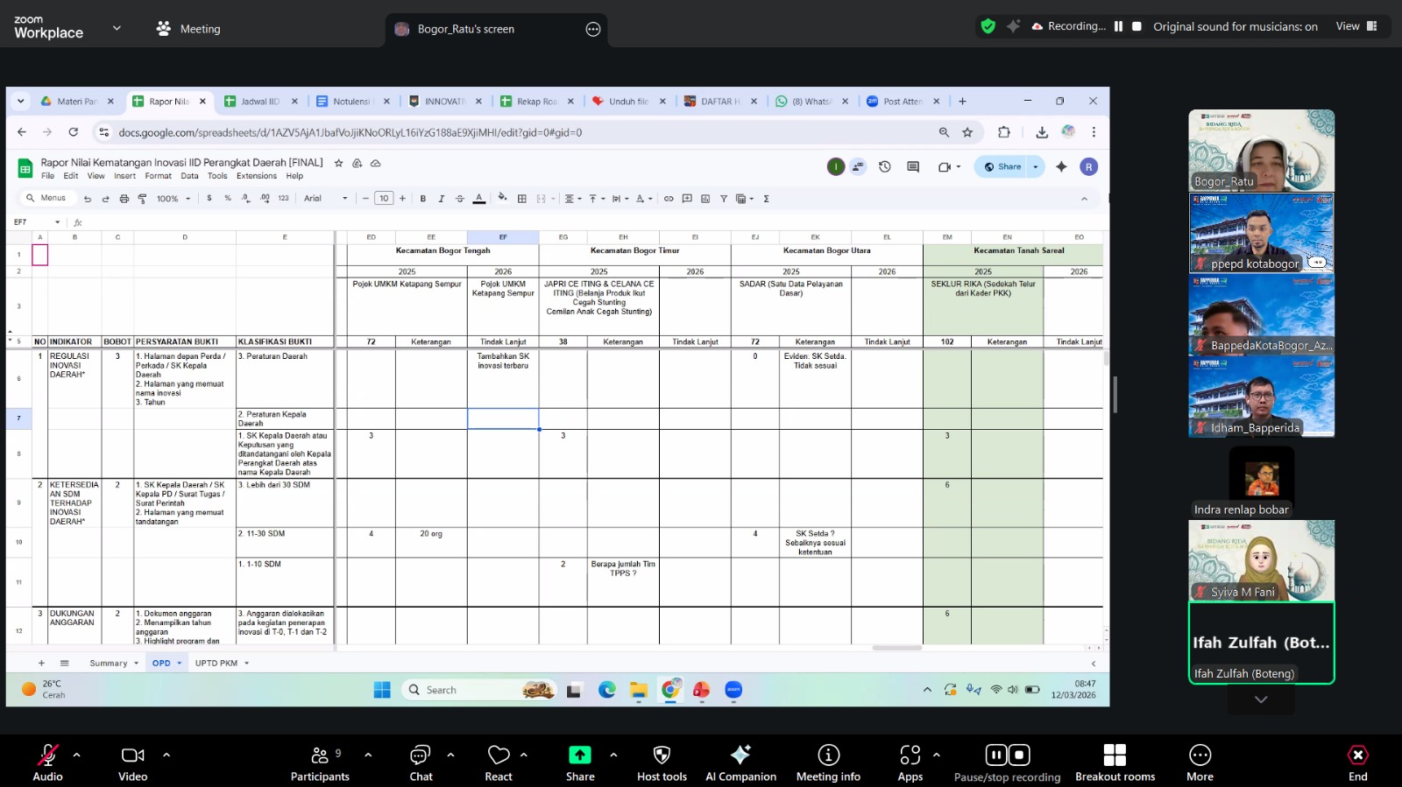Image resolution: width=1402 pixels, height=787 pixels.
Task: Switch to the Meeting tab
Action: (188, 29)
